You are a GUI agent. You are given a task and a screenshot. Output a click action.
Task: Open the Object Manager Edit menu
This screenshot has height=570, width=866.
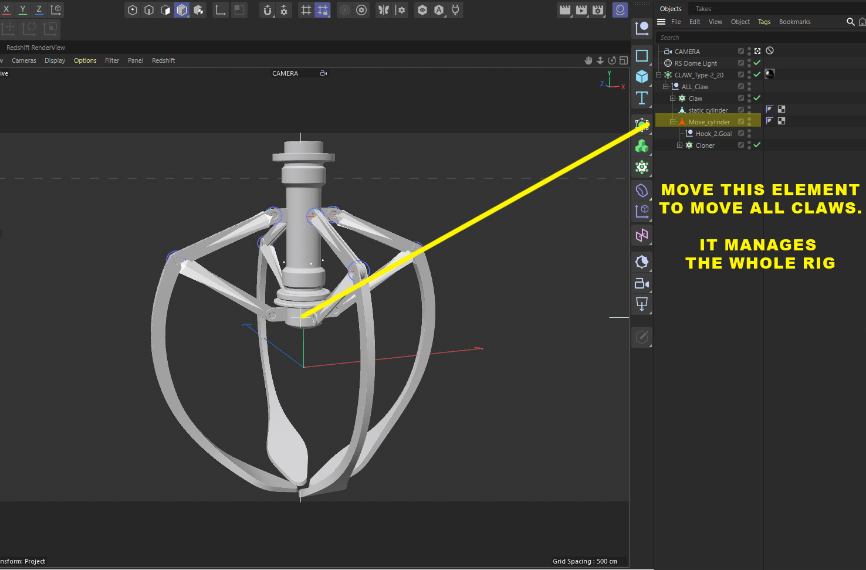point(695,22)
